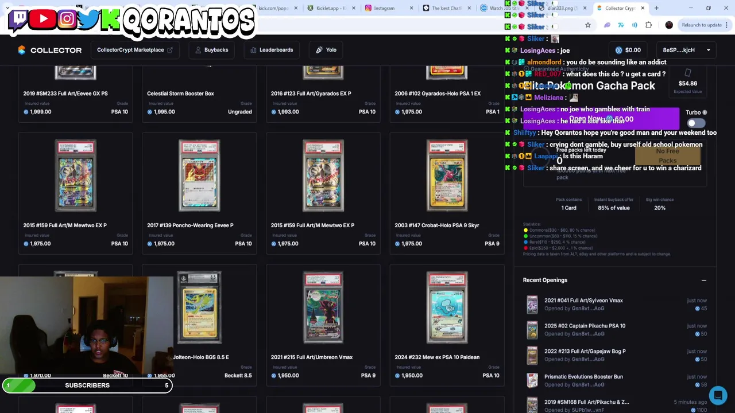Select the 2021 #215 Full Art/Umbreon Vmax title
735x413 pixels.
pos(312,357)
